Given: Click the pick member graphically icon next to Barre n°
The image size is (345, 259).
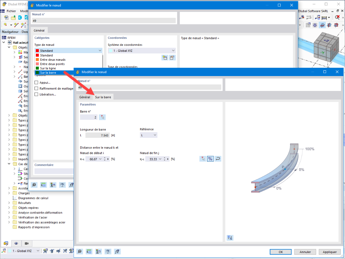Looking at the screenshot, I should tap(102, 117).
